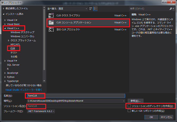The height and width of the screenshot is (122, 177).
Task: Click the tree scrollbar down arrow
Action: [44, 81]
